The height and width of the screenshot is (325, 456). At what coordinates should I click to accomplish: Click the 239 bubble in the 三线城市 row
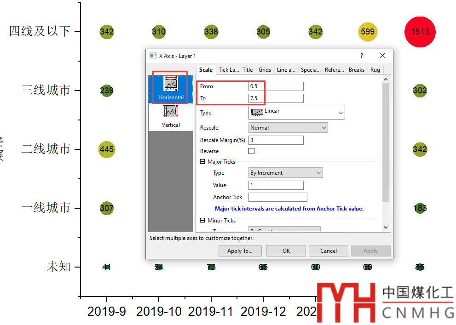tap(106, 91)
